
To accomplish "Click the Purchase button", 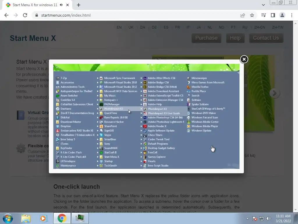I will tap(206, 38).
